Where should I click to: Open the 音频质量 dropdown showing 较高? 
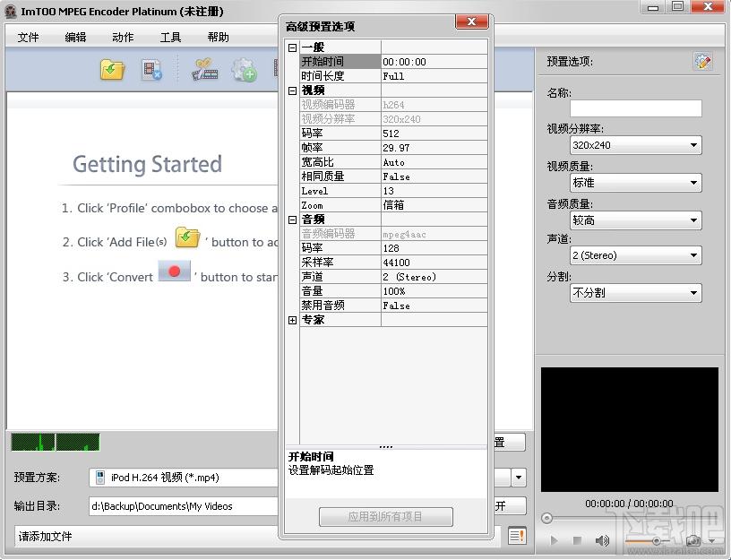point(635,220)
